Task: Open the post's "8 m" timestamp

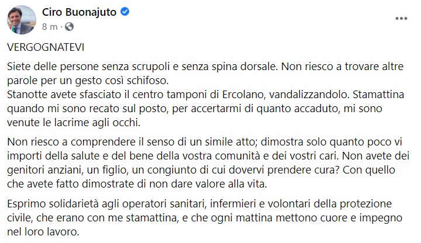Action: (x=50, y=26)
